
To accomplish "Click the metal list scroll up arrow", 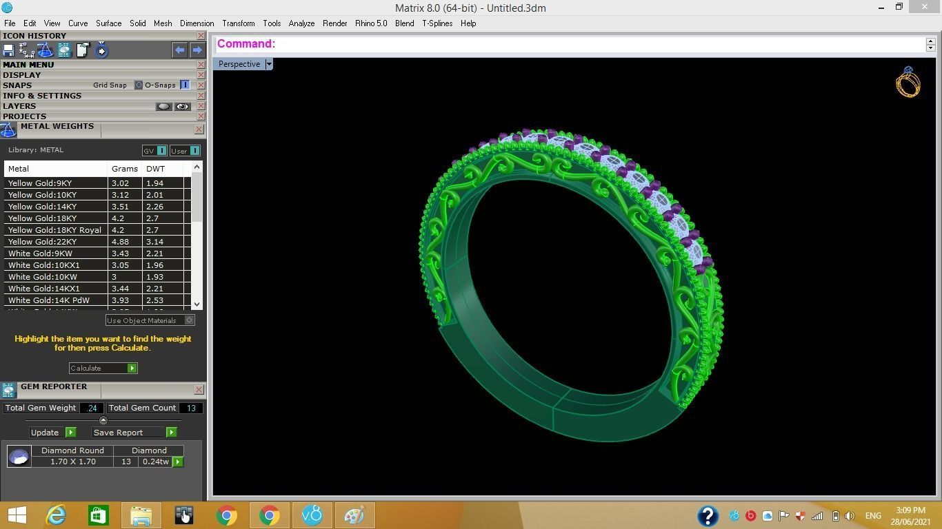I will (197, 167).
